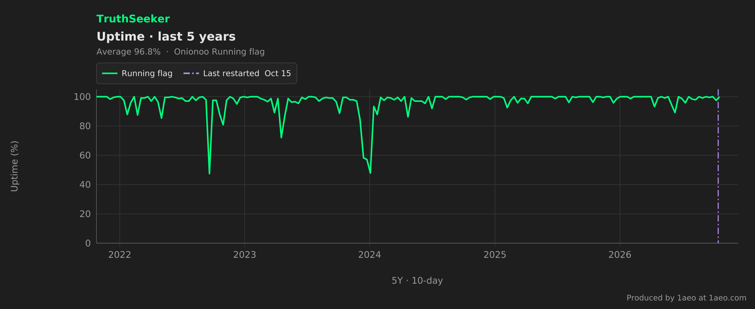This screenshot has height=309, width=755.
Task: Click the "Produced by 1aeo at 1aeo.com" credit
Action: 686,298
